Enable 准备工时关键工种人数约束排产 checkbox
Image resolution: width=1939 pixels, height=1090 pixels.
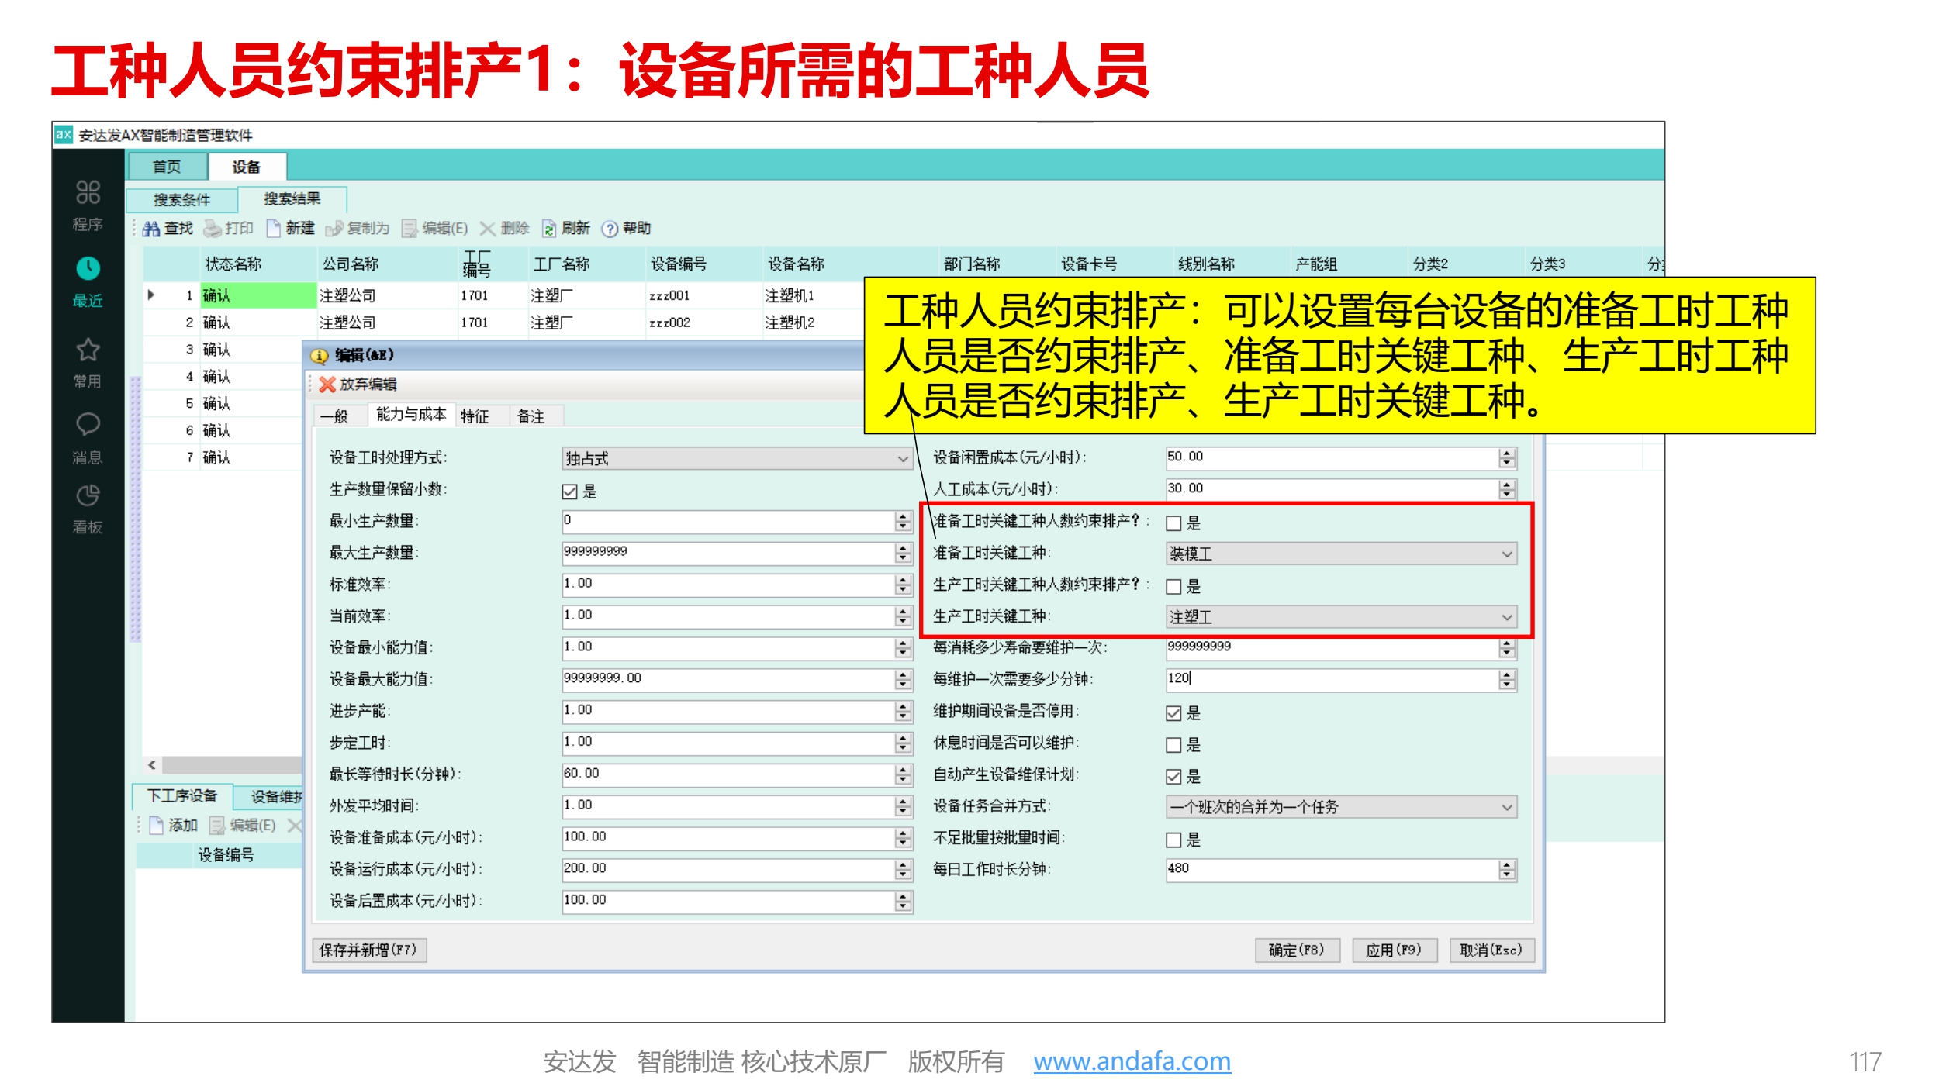1173,523
